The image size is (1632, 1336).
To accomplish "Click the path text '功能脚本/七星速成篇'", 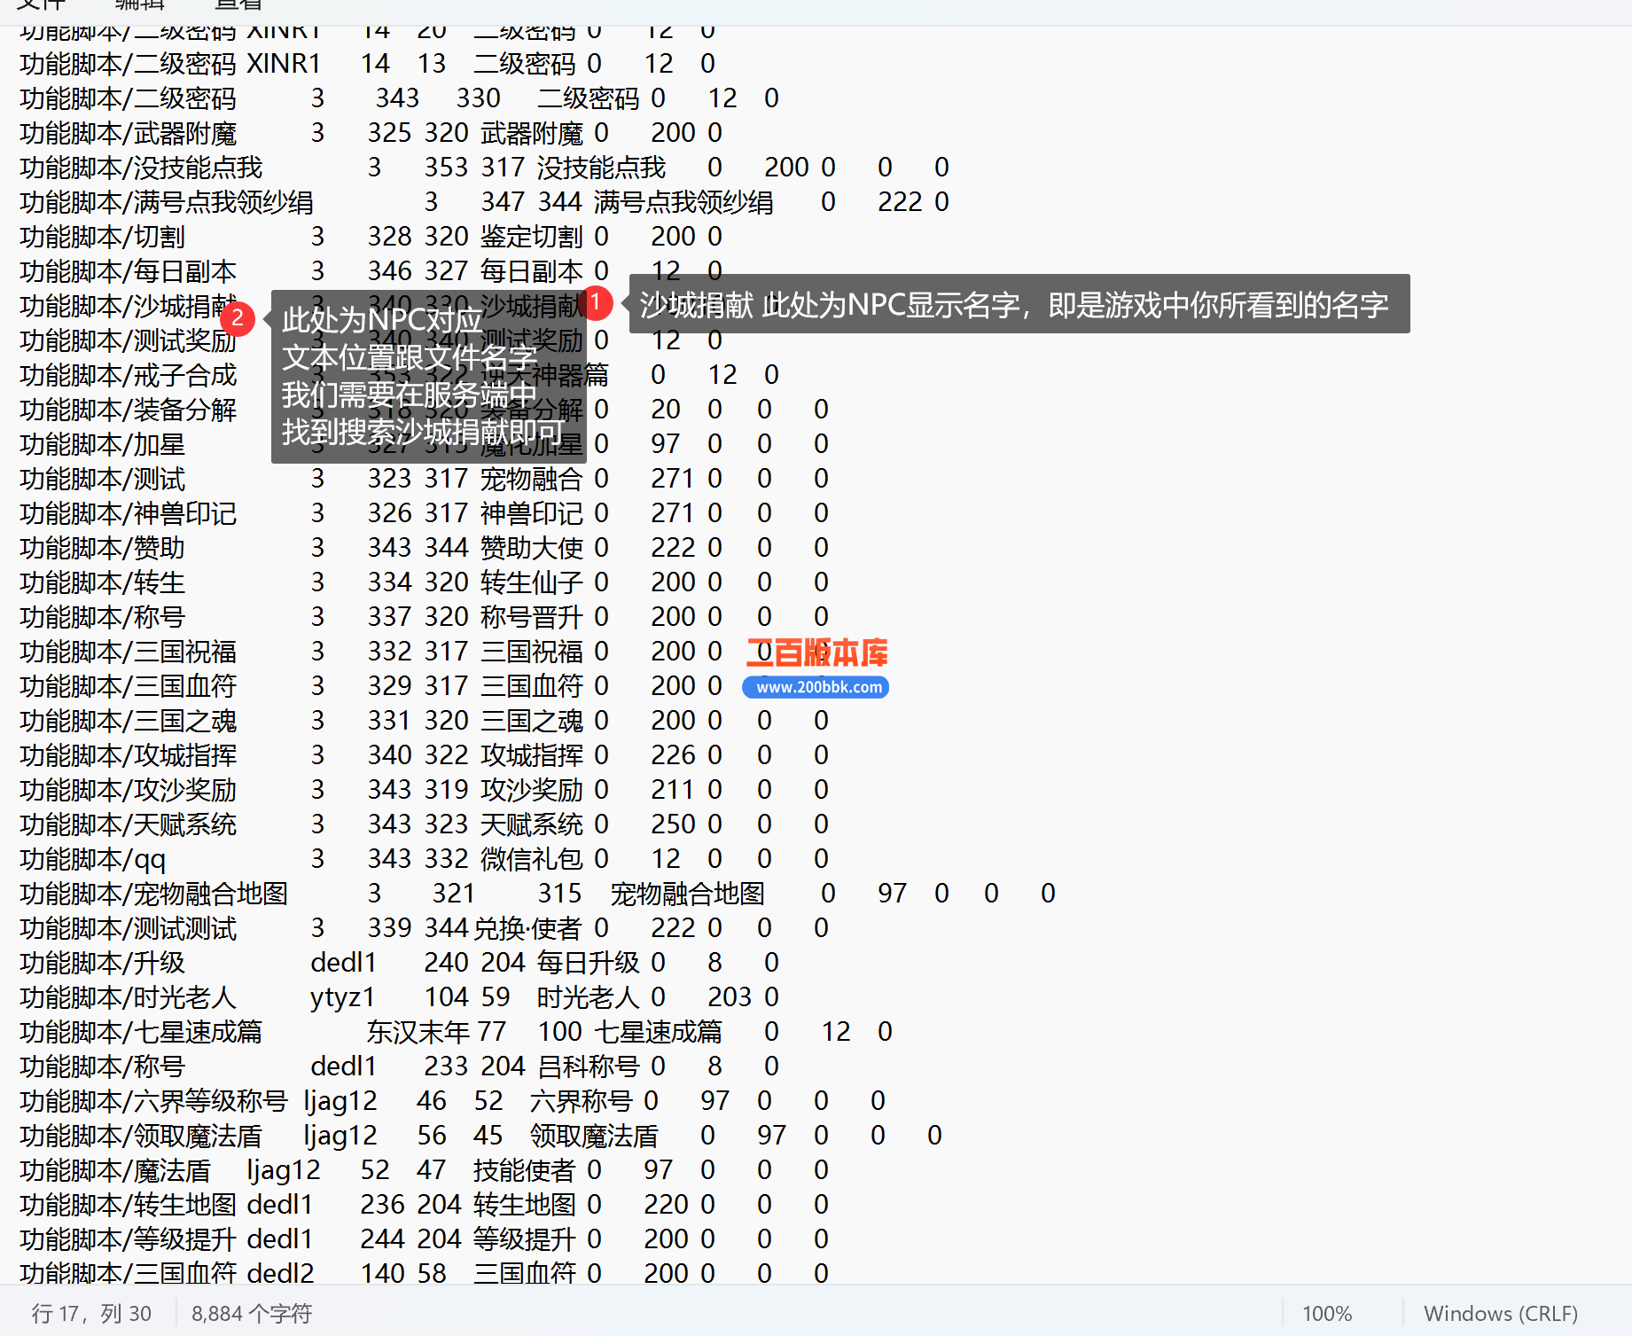I will tap(142, 1032).
